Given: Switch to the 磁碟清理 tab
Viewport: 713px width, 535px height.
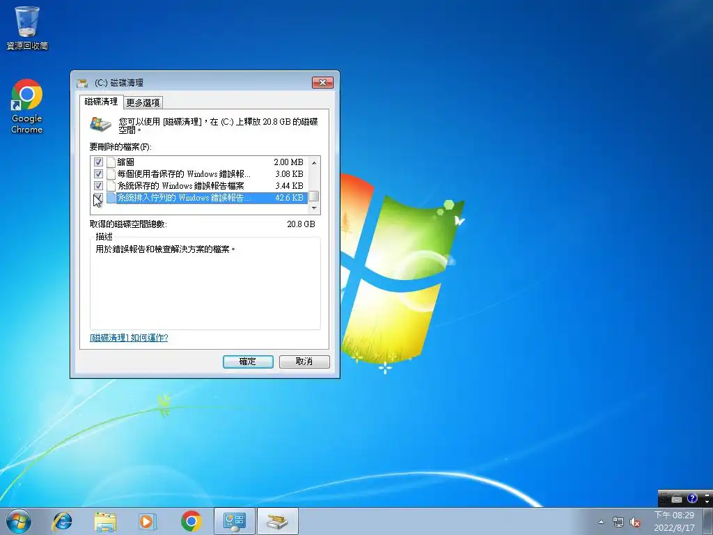Looking at the screenshot, I should [102, 102].
